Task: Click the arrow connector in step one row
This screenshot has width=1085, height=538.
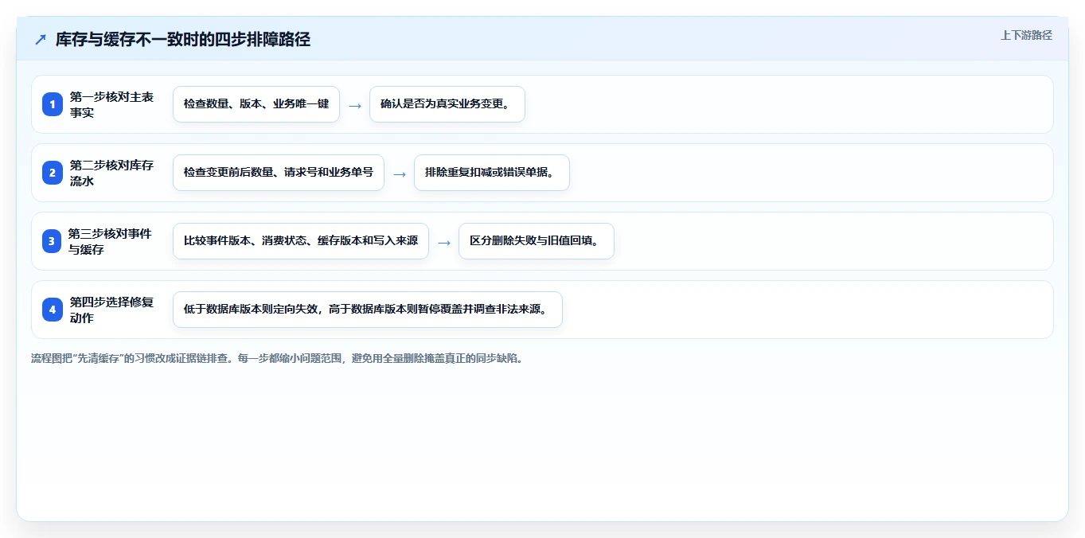Action: [x=355, y=105]
